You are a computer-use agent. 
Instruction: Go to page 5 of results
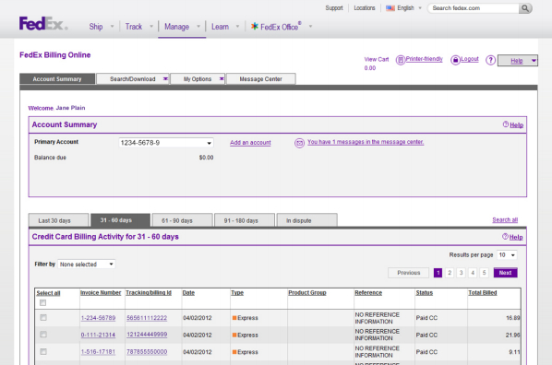[x=484, y=273]
